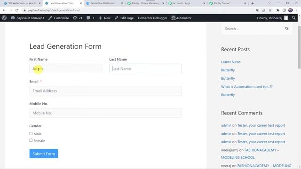Click the sidebar search magnifier button
Viewport: 301px width, 169px height.
click(x=287, y=29)
